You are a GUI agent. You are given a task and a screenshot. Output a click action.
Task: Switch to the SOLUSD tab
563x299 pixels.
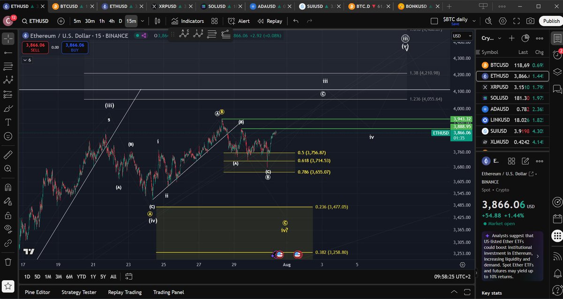coord(220,6)
